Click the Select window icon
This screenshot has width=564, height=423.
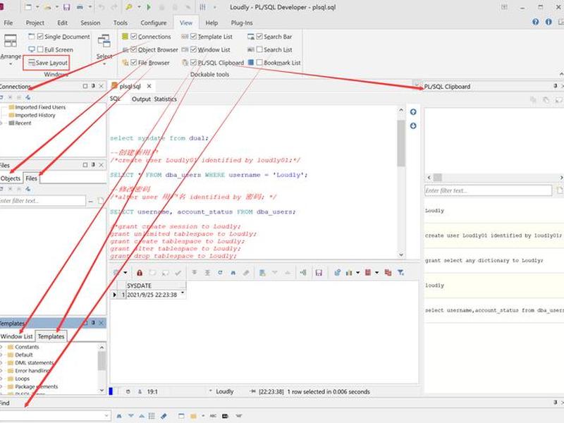tap(104, 41)
